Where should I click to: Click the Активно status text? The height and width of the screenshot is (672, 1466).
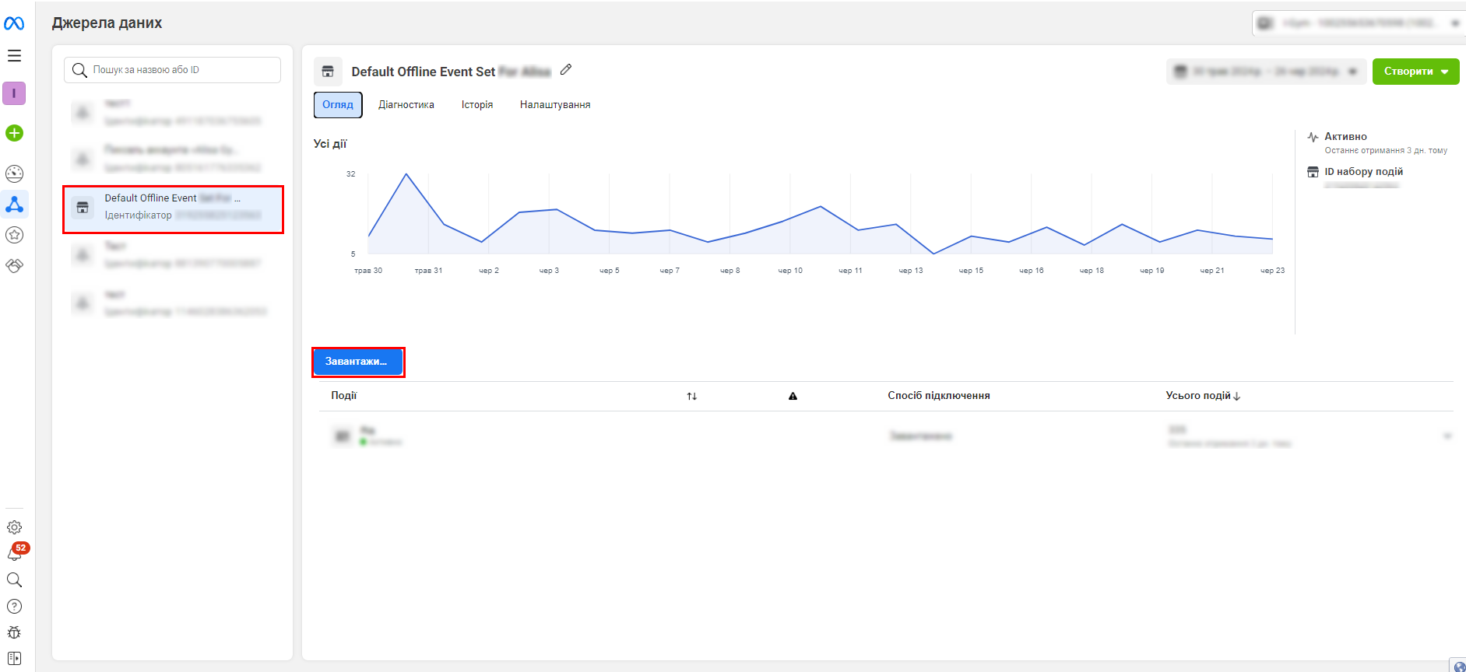coord(1345,137)
